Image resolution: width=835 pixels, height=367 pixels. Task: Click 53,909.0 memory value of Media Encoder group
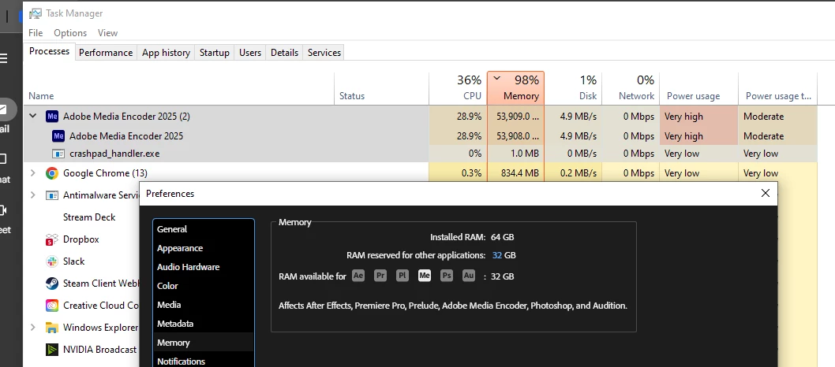pos(517,117)
